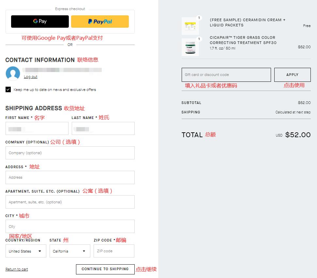Image resolution: width=317 pixels, height=278 pixels.
Task: Click the First Name input field
Action: [x=37, y=128]
